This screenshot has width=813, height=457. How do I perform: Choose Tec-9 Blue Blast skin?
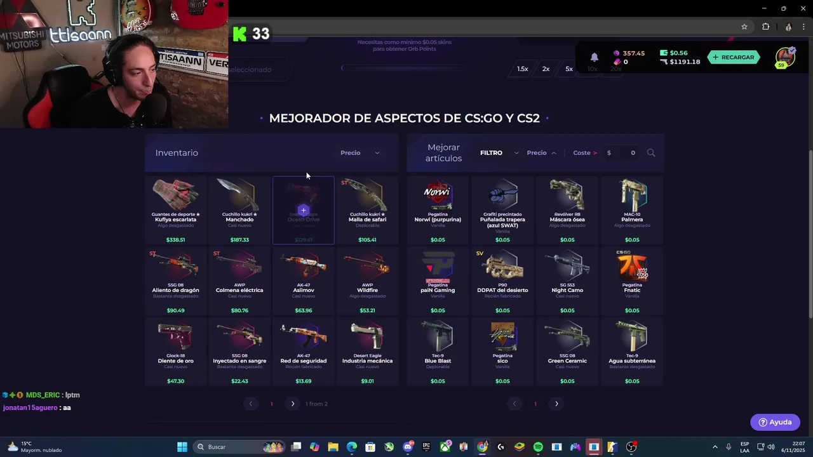[438, 352]
